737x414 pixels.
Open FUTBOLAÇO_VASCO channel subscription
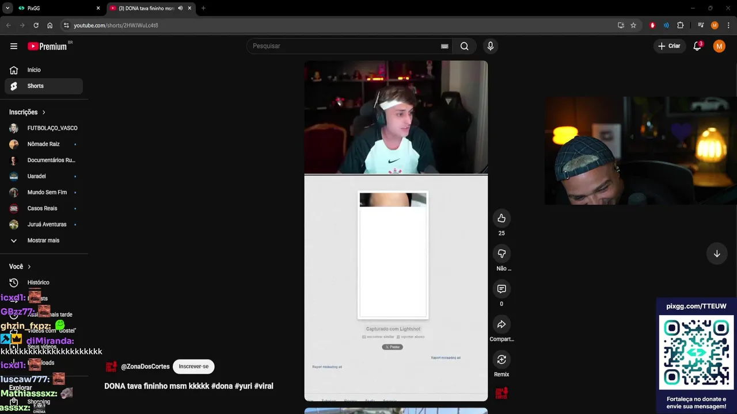(44, 128)
